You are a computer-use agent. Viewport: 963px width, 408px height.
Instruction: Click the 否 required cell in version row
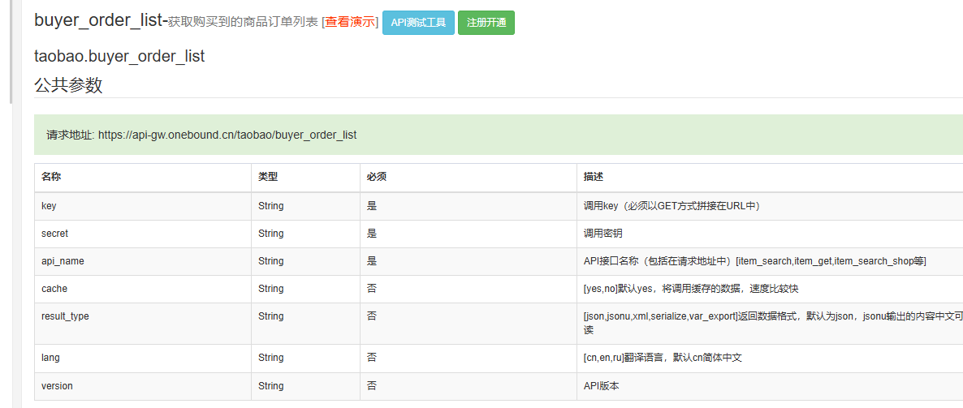(x=468, y=387)
